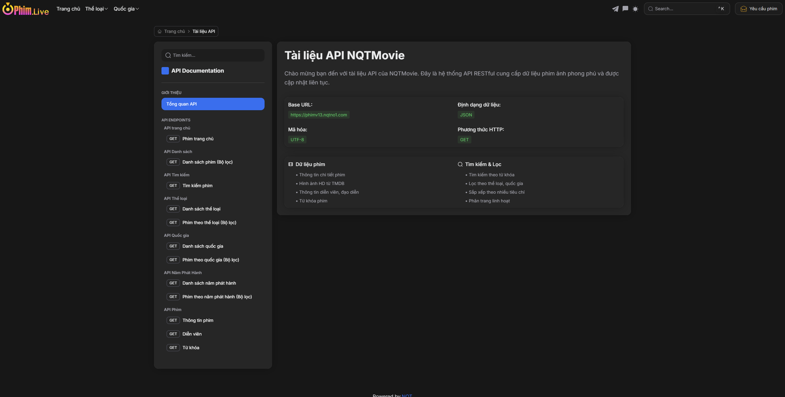Open Phim trang chủ GET endpoint
This screenshot has width=785, height=397.
click(198, 139)
